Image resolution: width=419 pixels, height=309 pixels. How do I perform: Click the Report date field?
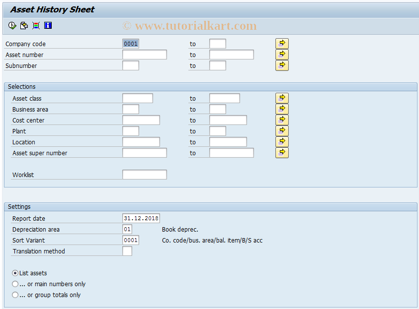(141, 218)
